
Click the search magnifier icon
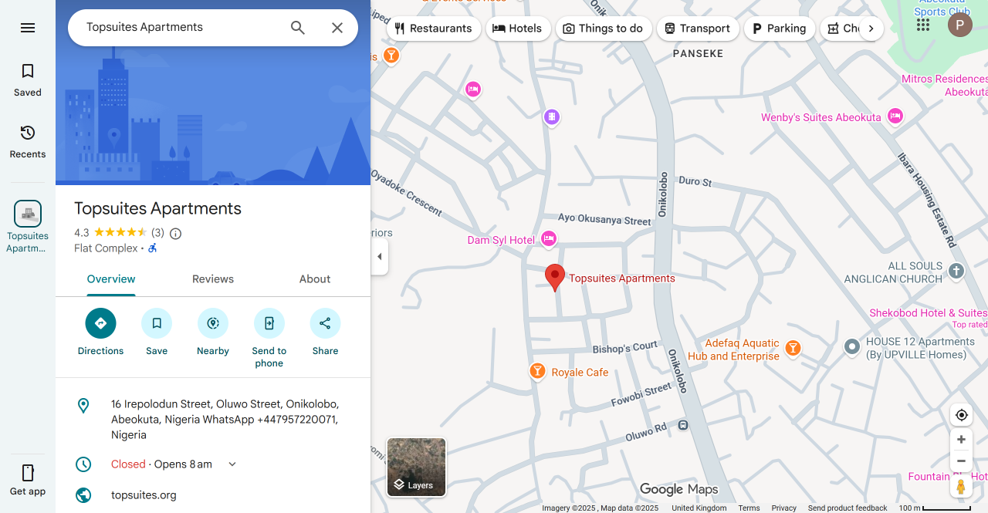(298, 28)
